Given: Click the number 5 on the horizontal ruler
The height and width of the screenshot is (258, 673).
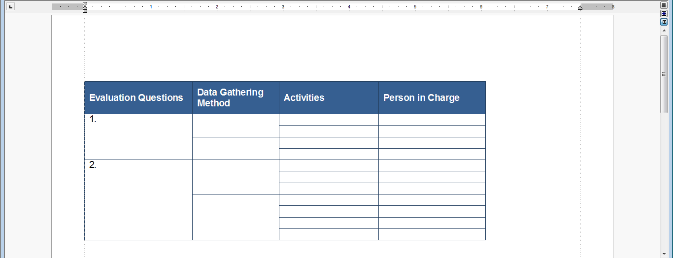Looking at the screenshot, I should click(x=415, y=7).
